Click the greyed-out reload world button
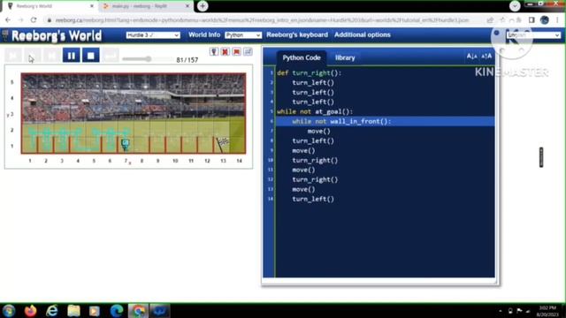 click(x=111, y=56)
